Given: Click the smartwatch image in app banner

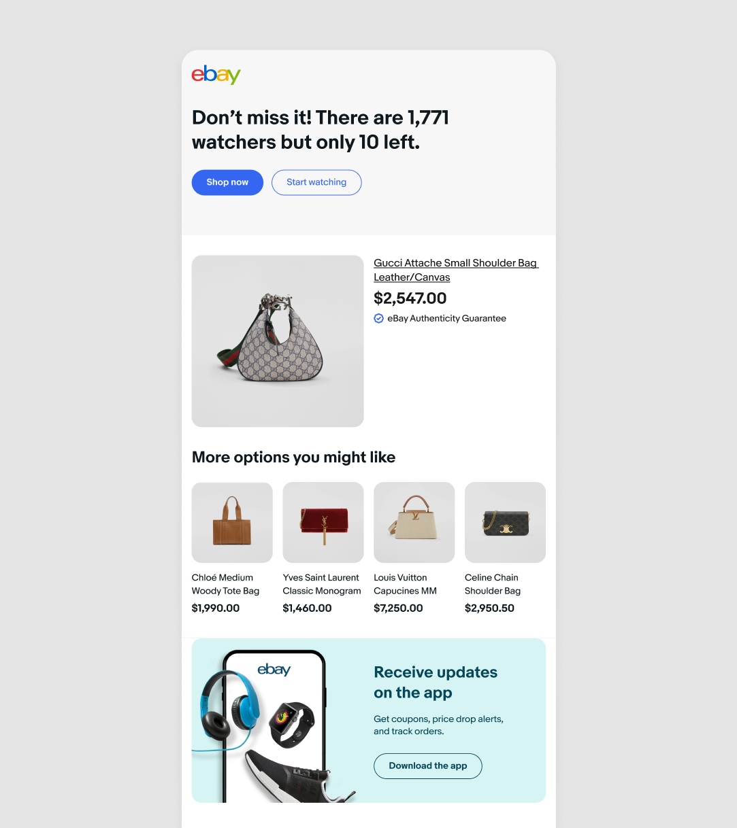Looking at the screenshot, I should (293, 724).
